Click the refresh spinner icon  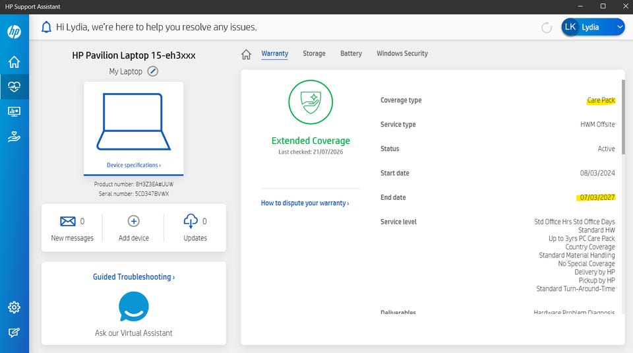pos(547,28)
